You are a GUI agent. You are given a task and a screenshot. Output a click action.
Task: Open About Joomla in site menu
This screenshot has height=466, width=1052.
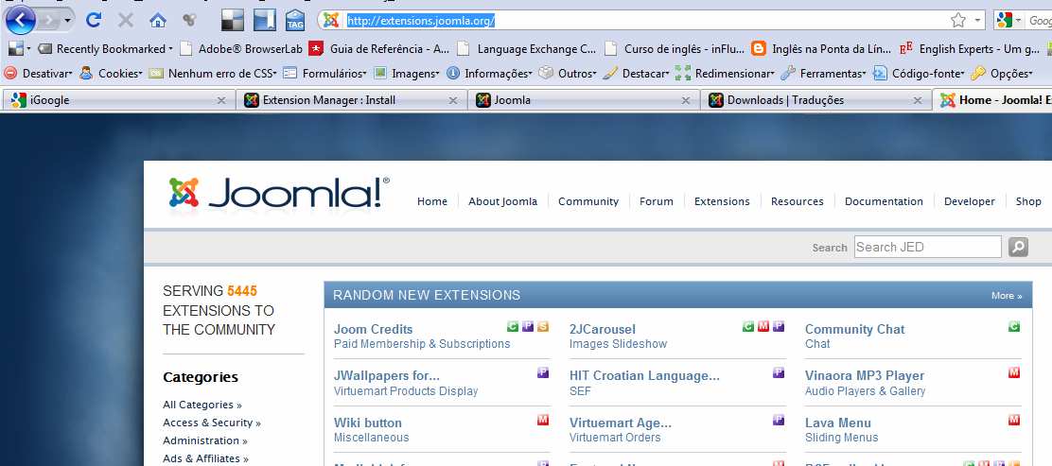coord(502,201)
